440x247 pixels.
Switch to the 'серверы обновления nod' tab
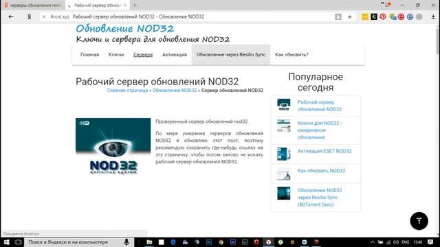click(33, 5)
